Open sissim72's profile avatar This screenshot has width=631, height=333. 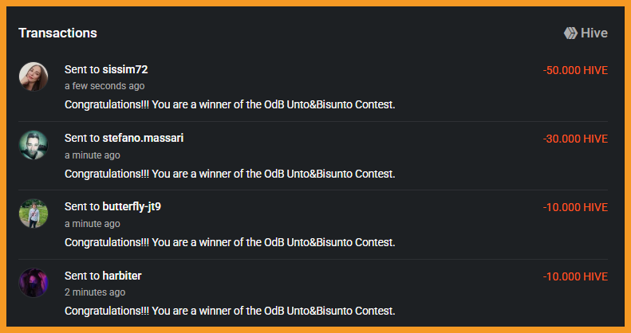tap(34, 76)
